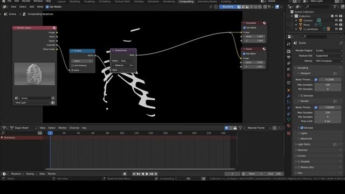
Task: Select the color and alpha backdrop channel icon
Action: [239, 7]
